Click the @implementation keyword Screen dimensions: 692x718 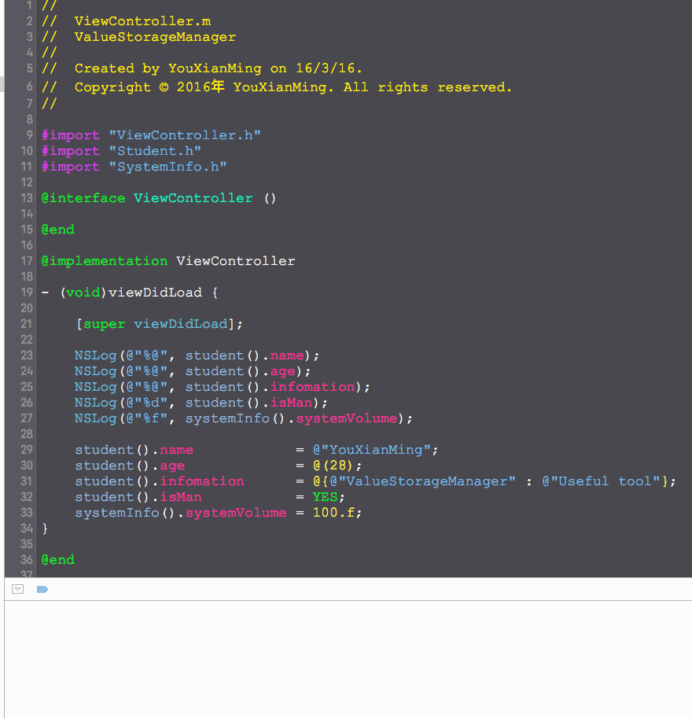[x=105, y=261]
